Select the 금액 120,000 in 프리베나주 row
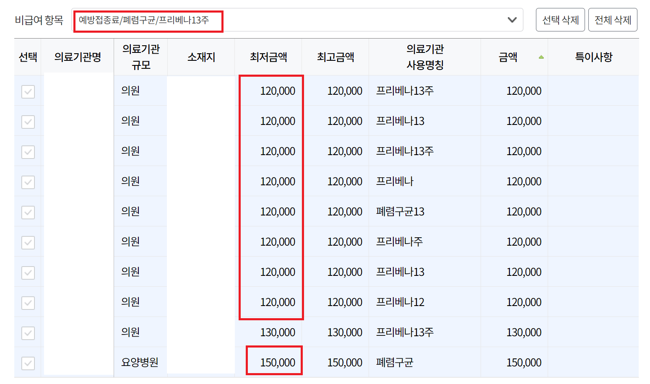The width and height of the screenshot is (650, 384). pyautogui.click(x=524, y=242)
